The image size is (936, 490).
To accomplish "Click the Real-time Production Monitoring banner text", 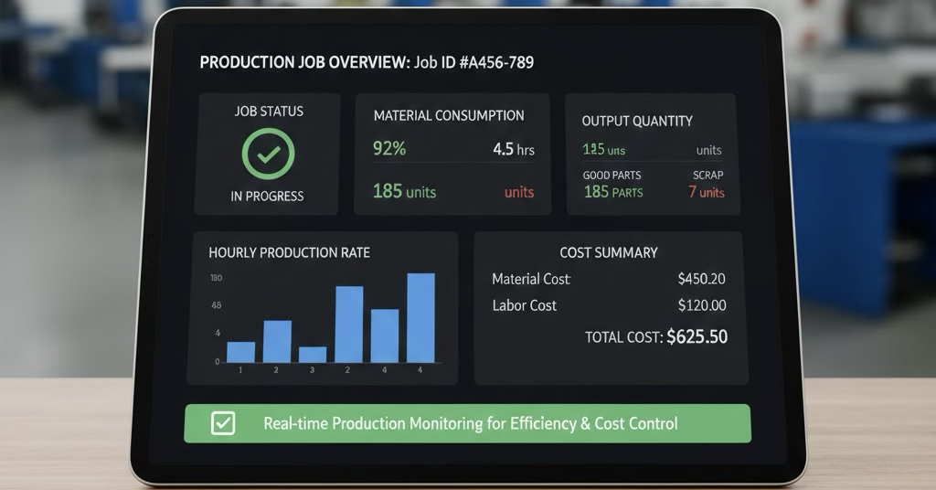I will point(470,424).
